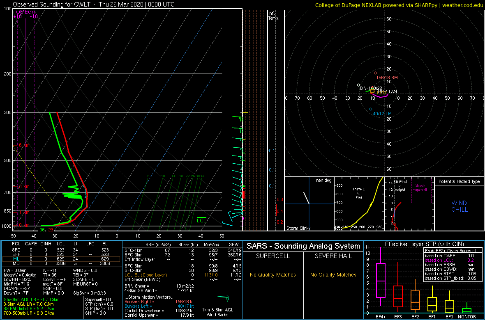Click the Prob EF2+ Given Supercell header
Viewport: 485px width, 320px height.
pos(451,251)
